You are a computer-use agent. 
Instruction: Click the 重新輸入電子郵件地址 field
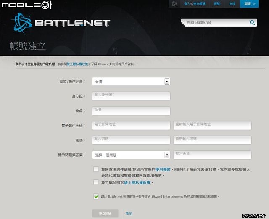click(212, 126)
